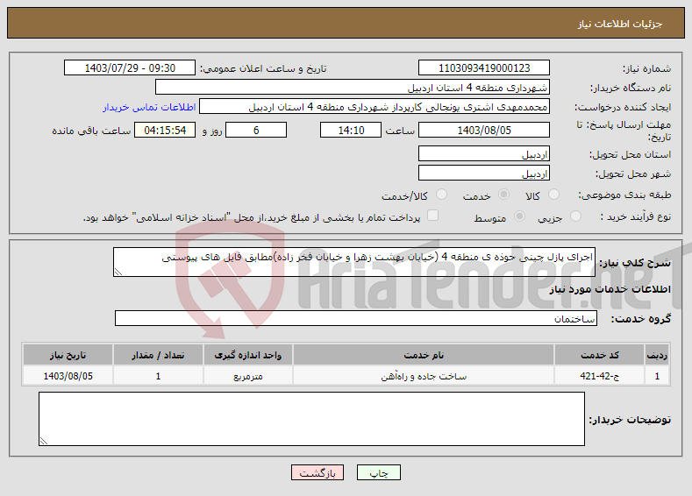Select the کالا radio button
The image size is (692, 496).
tap(553, 195)
